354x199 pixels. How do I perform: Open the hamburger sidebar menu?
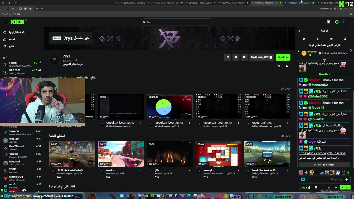pyautogui.click(x=5, y=22)
